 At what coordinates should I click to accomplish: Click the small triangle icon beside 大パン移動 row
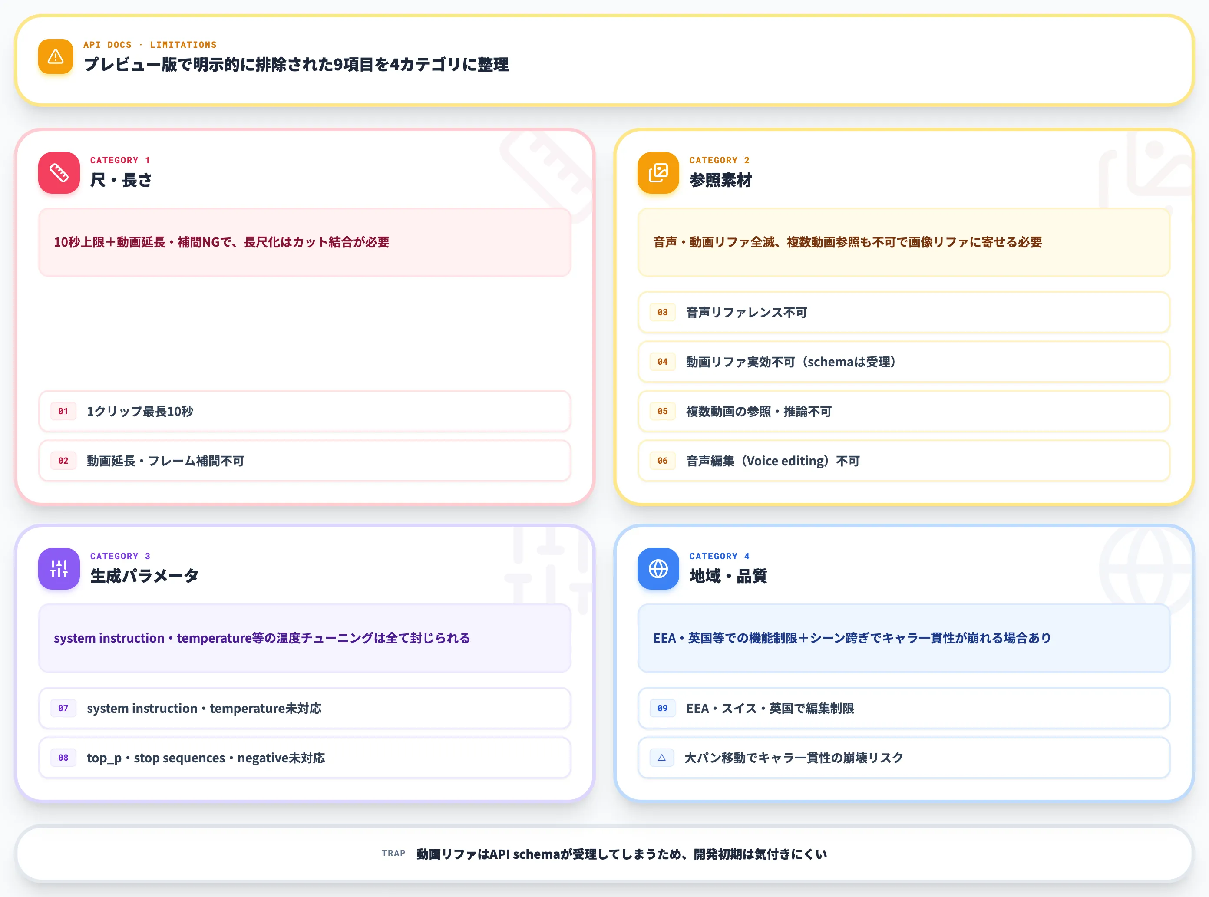point(661,758)
